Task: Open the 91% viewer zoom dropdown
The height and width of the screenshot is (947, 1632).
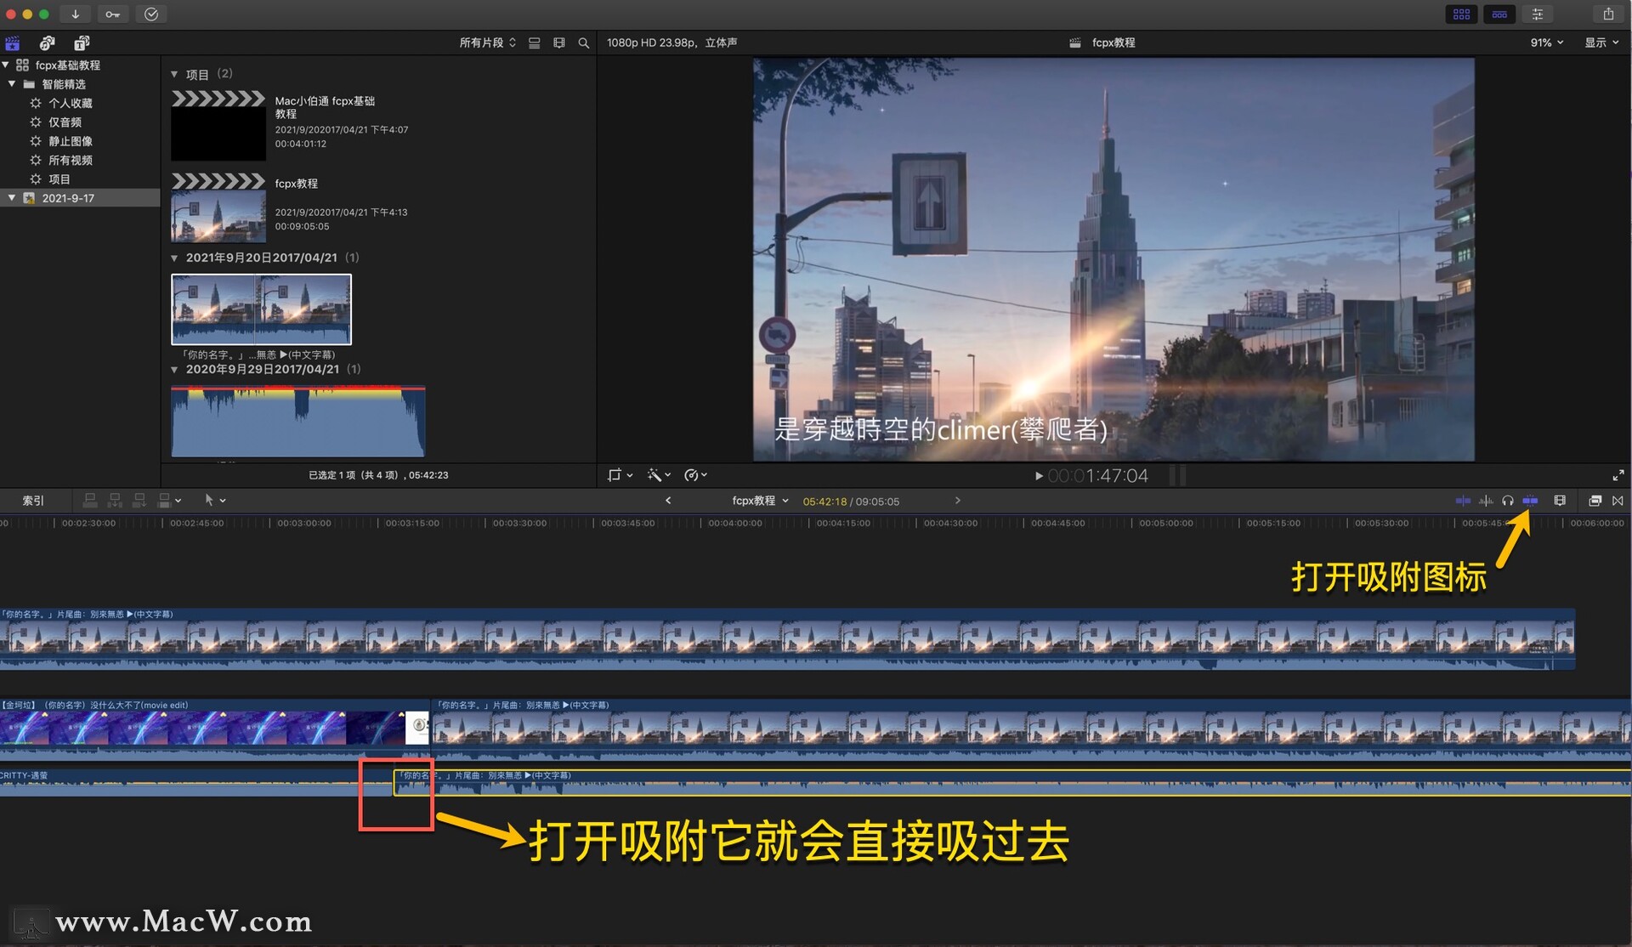Action: tap(1546, 43)
